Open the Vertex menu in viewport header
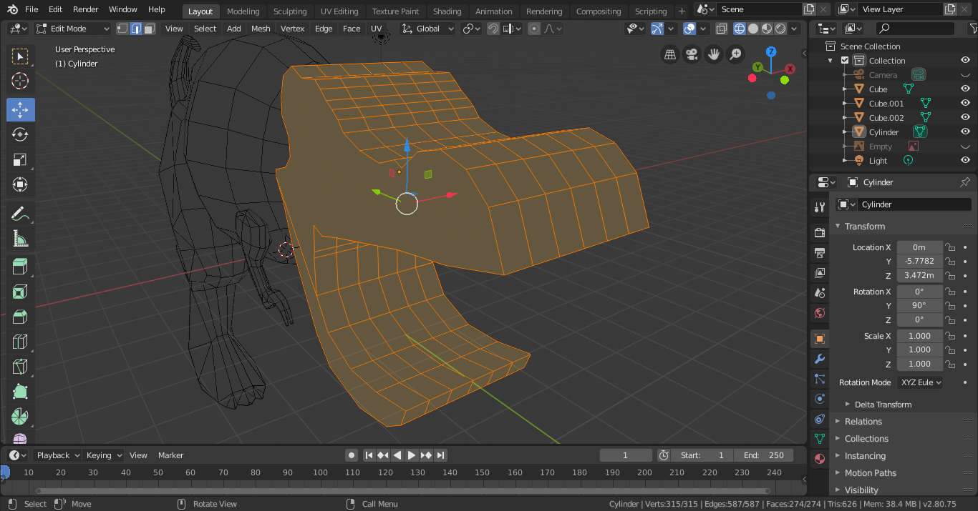The height and width of the screenshot is (511, 978). (x=292, y=29)
